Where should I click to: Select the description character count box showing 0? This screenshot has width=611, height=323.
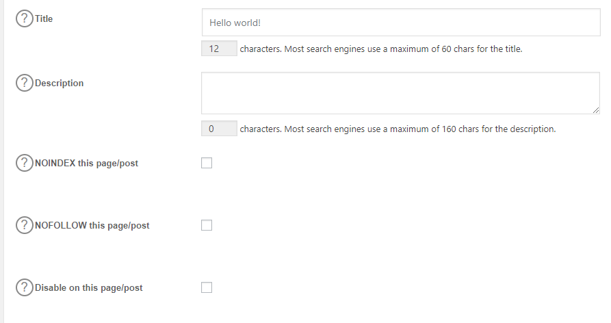(x=219, y=129)
